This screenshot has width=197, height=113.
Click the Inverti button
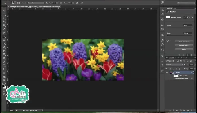(x=184, y=49)
